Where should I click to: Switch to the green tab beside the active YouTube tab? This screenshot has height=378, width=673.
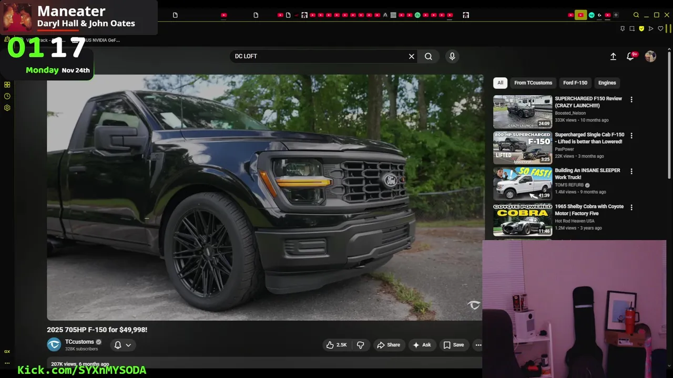pyautogui.click(x=592, y=15)
